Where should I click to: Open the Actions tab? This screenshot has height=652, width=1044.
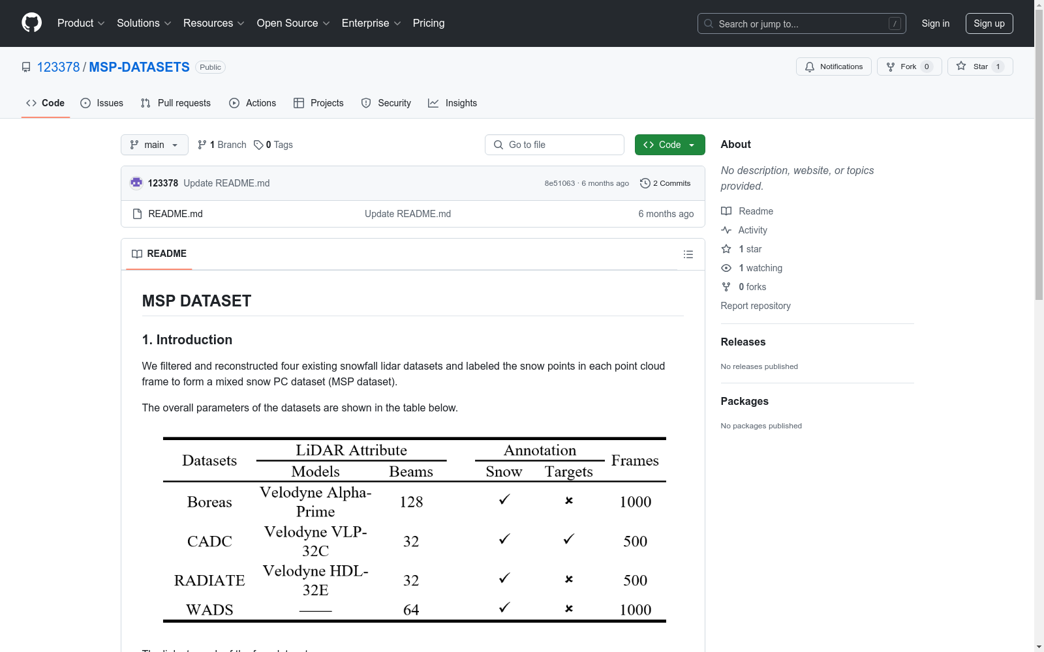pos(253,103)
